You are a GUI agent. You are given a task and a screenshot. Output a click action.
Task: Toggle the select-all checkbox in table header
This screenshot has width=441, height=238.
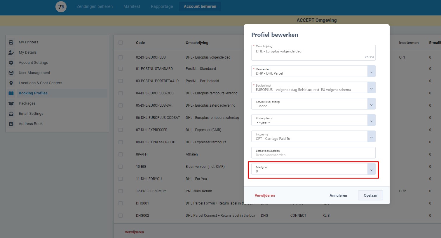121,43
